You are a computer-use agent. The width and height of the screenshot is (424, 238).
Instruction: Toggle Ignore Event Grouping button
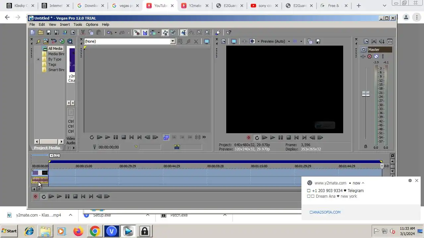pyautogui.click(x=173, y=32)
